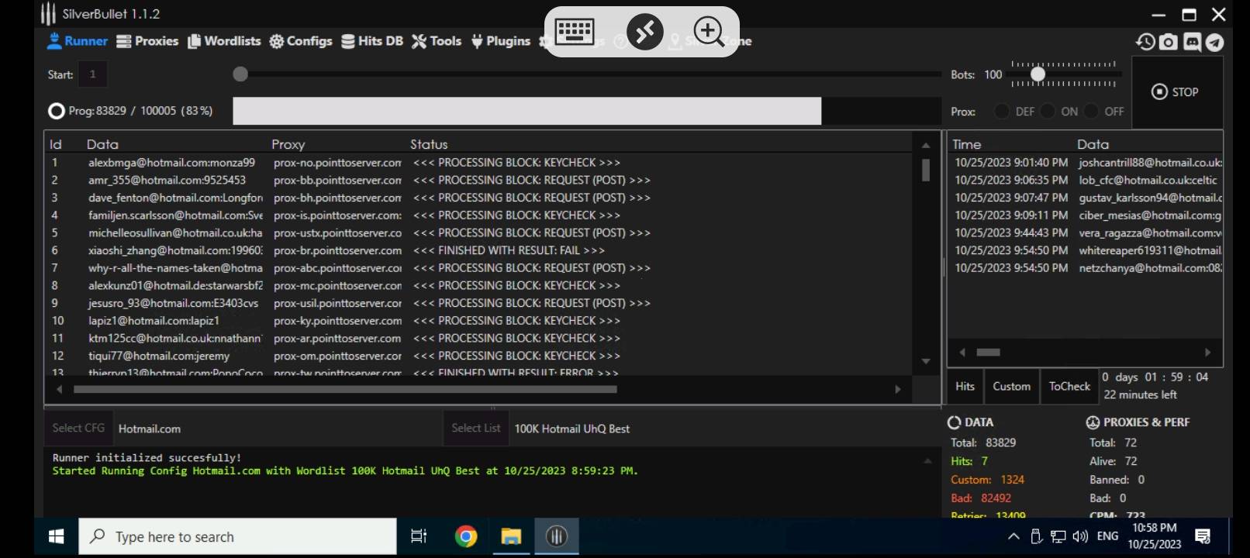This screenshot has width=1250, height=558.
Task: Open the Tools tab
Action: [x=437, y=41]
